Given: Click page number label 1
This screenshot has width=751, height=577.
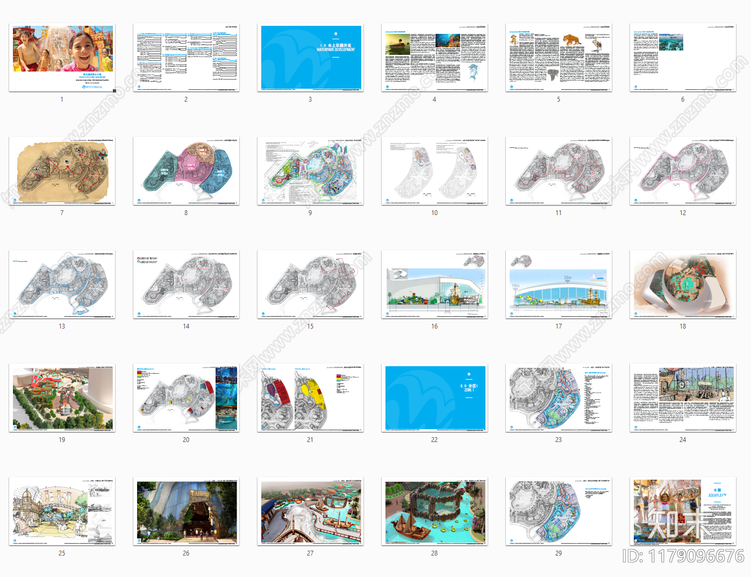Looking at the screenshot, I should click(x=62, y=99).
